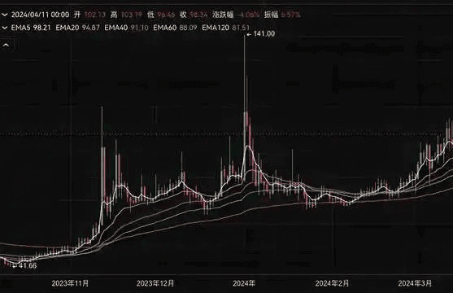Image resolution: width=453 pixels, height=293 pixels.
Task: Click the 2023年11月 time axis label
Action: pos(70,283)
